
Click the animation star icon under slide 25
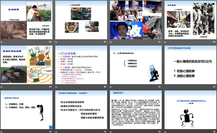click(2, 42)
